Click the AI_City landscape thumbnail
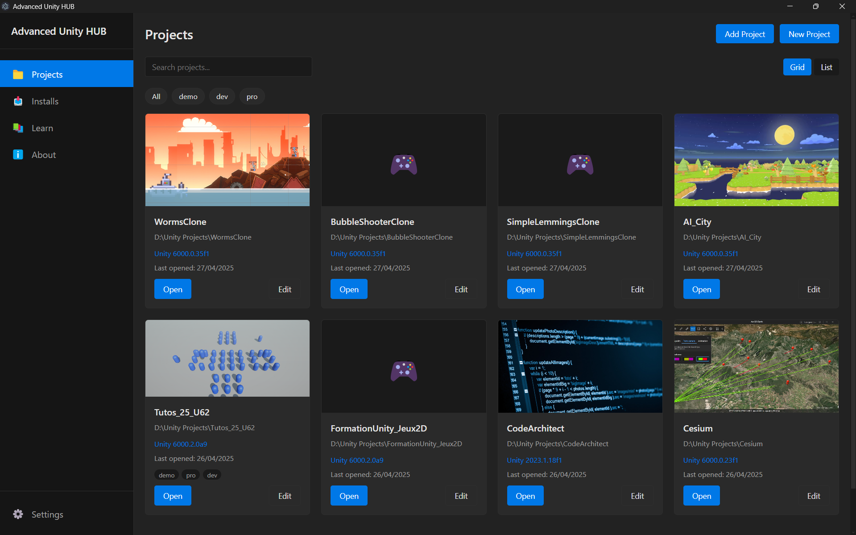 point(756,160)
